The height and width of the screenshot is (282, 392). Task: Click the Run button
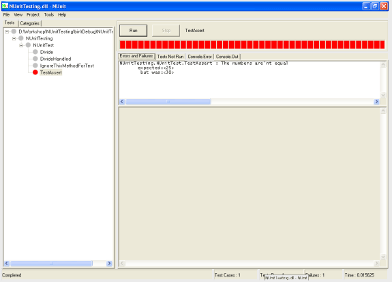(x=133, y=31)
